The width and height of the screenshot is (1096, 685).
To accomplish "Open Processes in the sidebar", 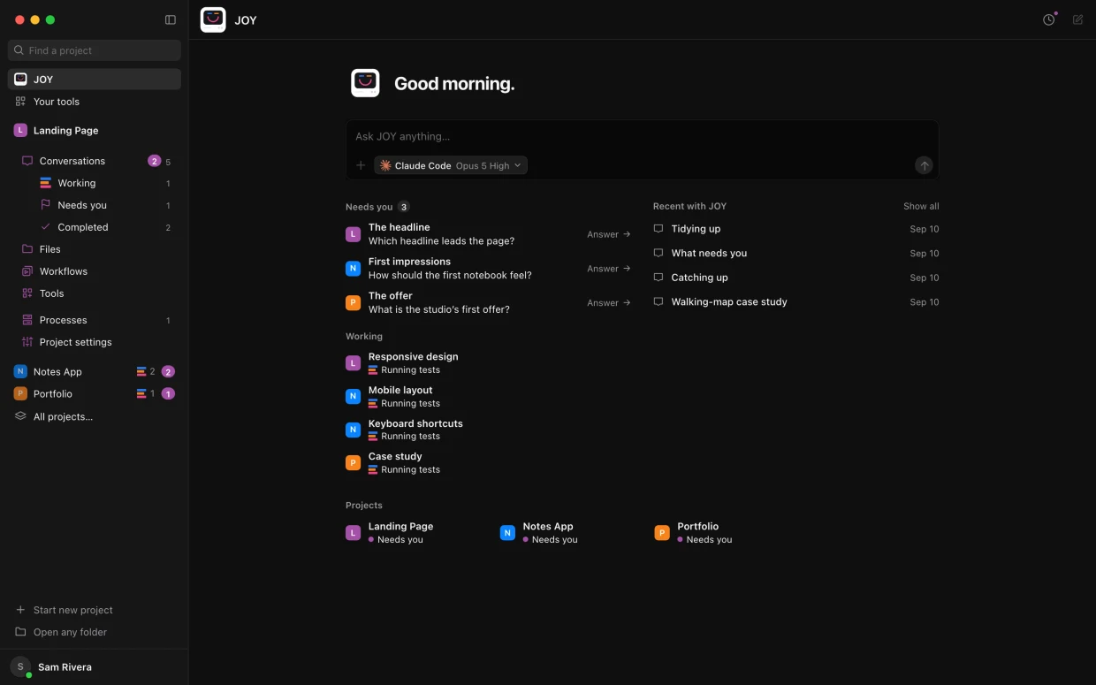I will pos(95,320).
